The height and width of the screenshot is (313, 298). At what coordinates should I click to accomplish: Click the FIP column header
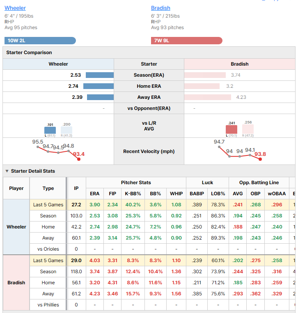[112, 194]
